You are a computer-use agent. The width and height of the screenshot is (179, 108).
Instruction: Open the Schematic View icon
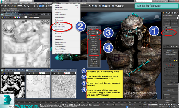click(109, 6)
